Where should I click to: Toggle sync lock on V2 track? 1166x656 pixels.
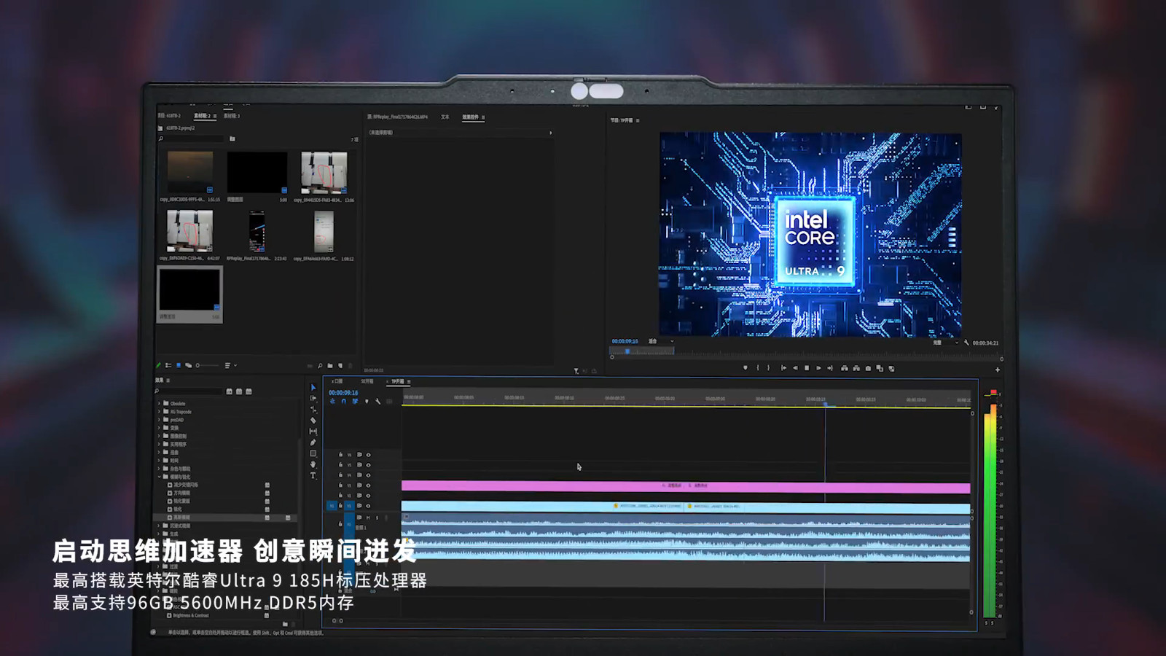tap(359, 496)
